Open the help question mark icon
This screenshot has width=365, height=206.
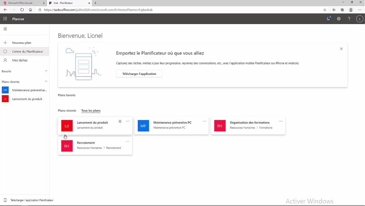tap(349, 19)
